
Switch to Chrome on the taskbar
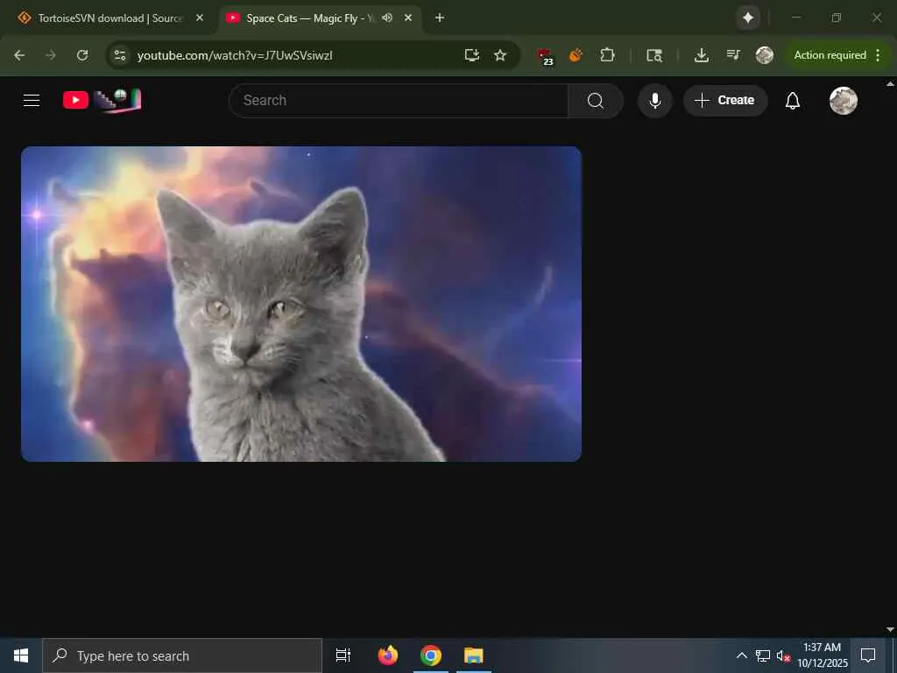pos(431,655)
